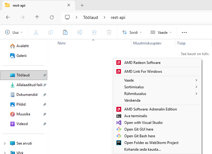Click the Delete trash can icon

point(109,32)
